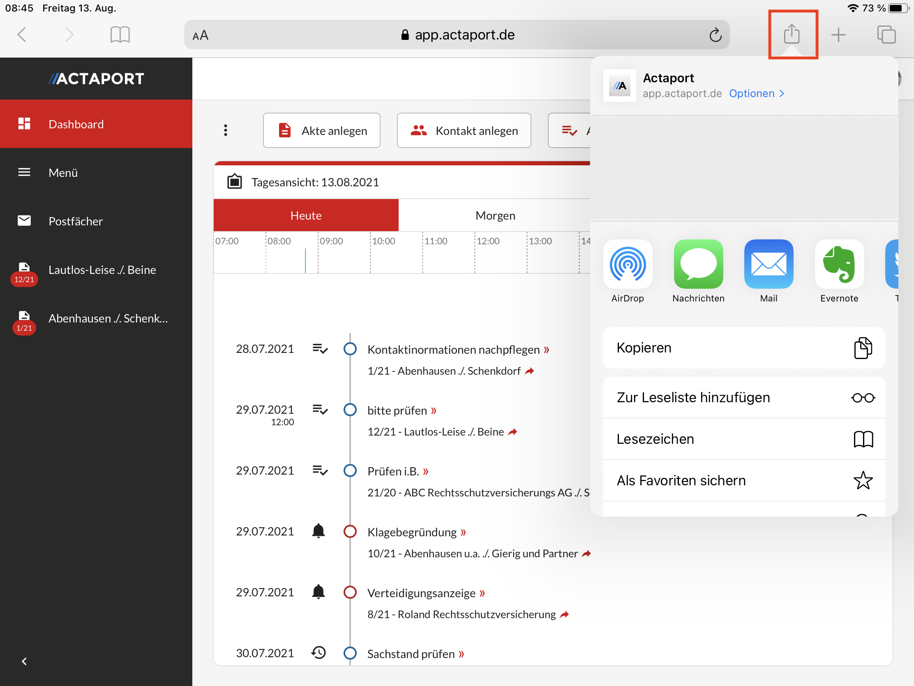The image size is (914, 686).
Task: Open Postfächer in the sidebar
Action: [x=96, y=221]
